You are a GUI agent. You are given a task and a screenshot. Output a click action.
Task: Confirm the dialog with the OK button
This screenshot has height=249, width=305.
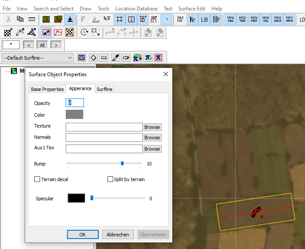tap(83, 235)
